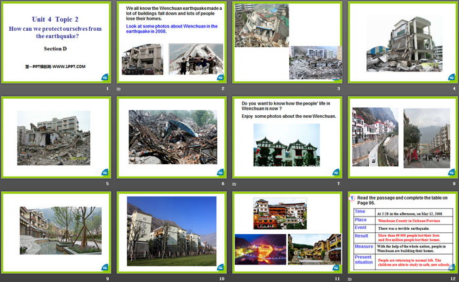The height and width of the screenshot is (282, 459).
Task: Click the WWW.1PPT.COM text on slide 1
Action: click(x=56, y=67)
